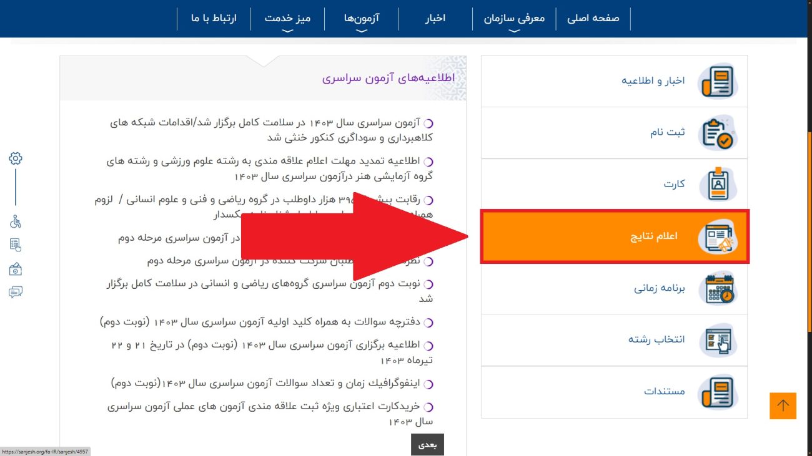Expand the chevron under معرفی سازمان

pyautogui.click(x=514, y=31)
